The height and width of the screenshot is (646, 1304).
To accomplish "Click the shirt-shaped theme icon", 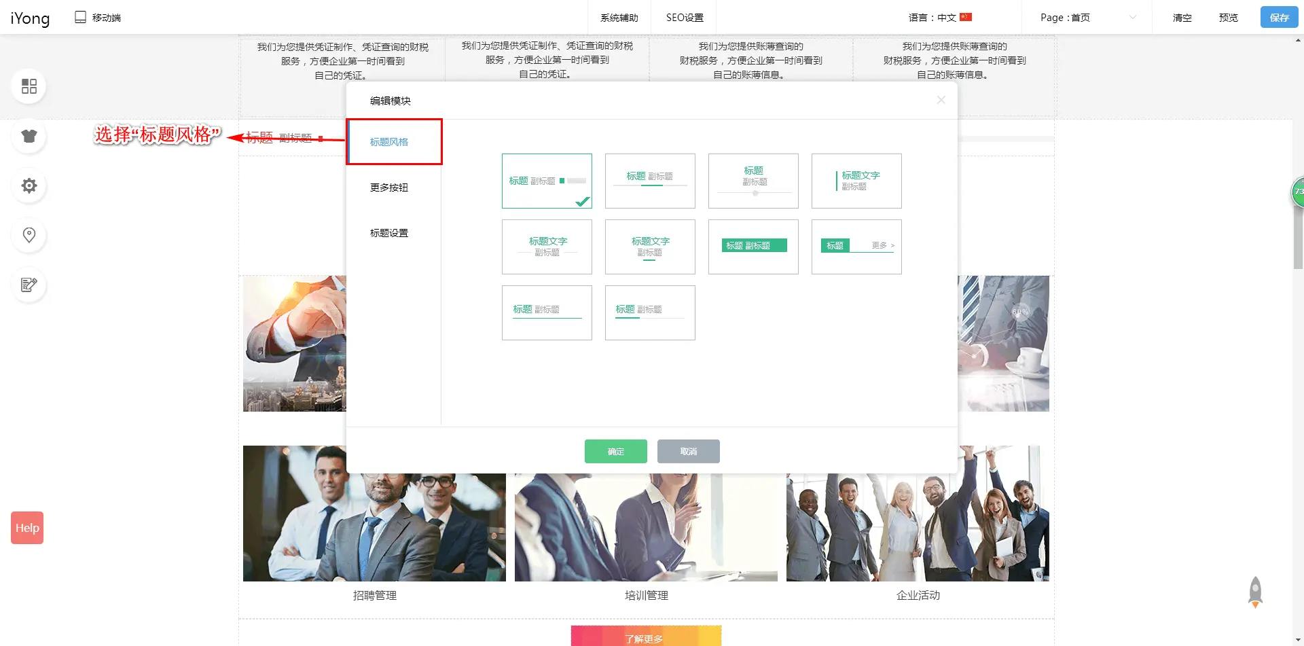I will pyautogui.click(x=29, y=136).
